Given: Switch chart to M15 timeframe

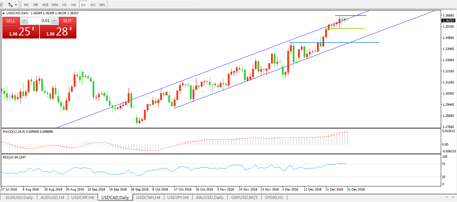Looking at the screenshot, I should pyautogui.click(x=45, y=5).
